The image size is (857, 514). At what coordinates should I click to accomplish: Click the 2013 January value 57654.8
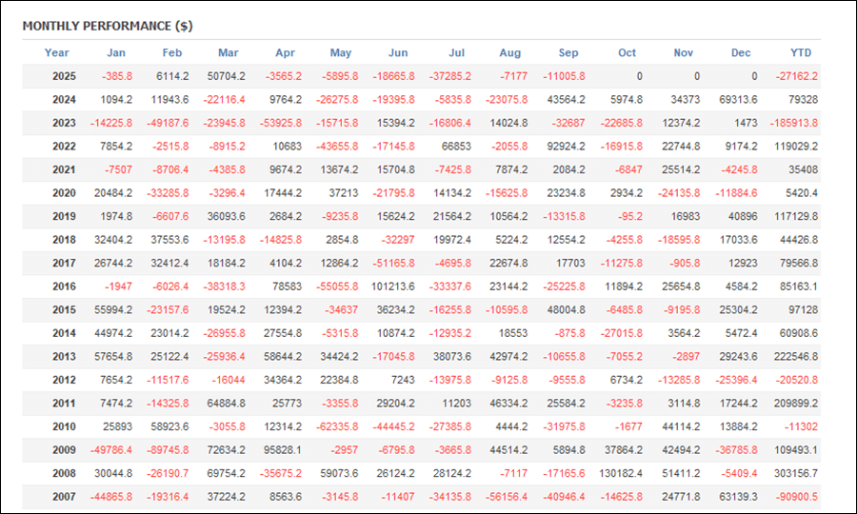pyautogui.click(x=113, y=356)
